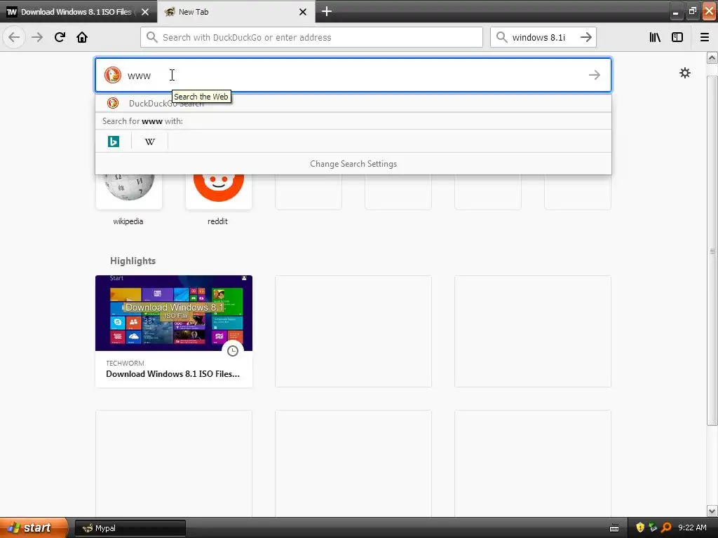
Task: Choose 'DuckDuckGo Search' suggestion row
Action: (353, 103)
